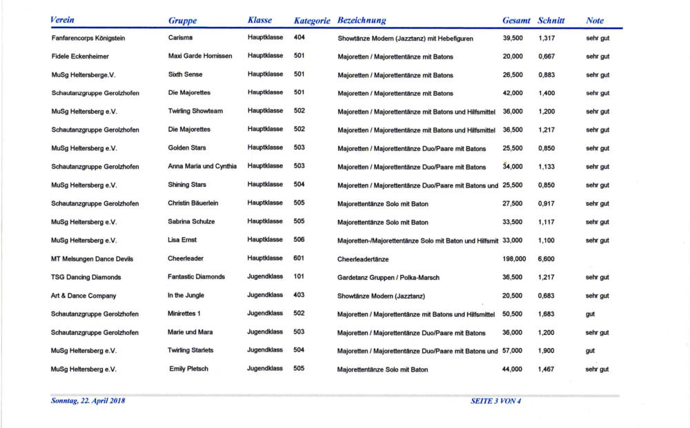The width and height of the screenshot is (690, 428).
Task: Select the 1,400 average value
Action: pos(546,93)
